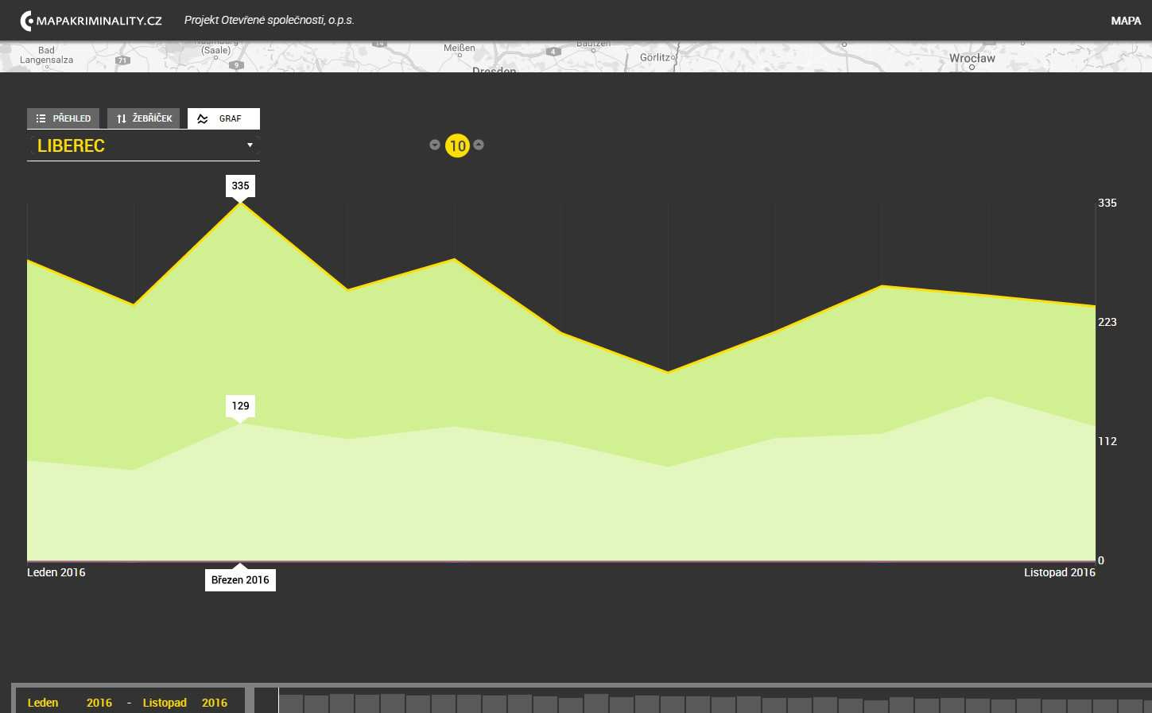Open the Mapakriminality.cz logo link
The image size is (1152, 713).
pyautogui.click(x=91, y=21)
